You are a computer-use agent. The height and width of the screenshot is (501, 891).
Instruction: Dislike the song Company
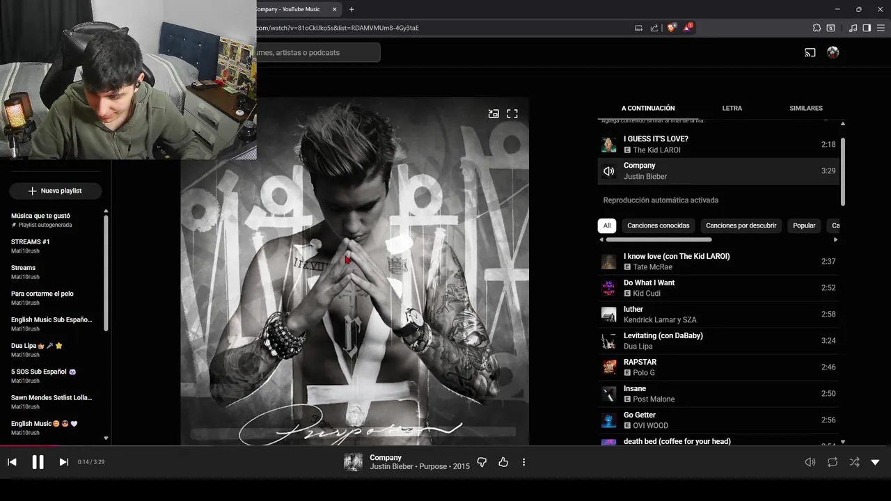pos(482,462)
